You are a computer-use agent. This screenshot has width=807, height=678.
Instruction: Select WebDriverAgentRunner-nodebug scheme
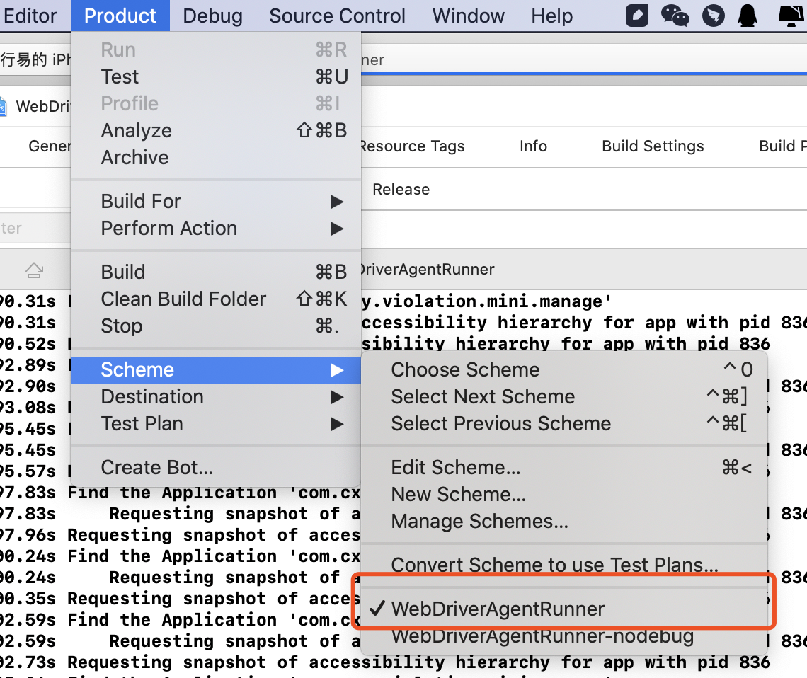pyautogui.click(x=564, y=636)
